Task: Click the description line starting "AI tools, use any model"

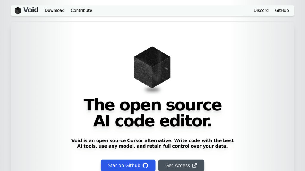Action: 152,146
